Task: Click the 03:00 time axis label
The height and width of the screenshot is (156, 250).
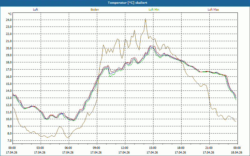Action: pyautogui.click(x=41, y=148)
